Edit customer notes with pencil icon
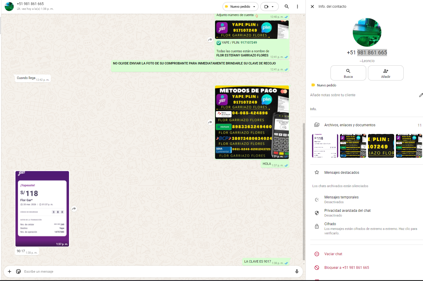The width and height of the screenshot is (423, 281). coord(421,95)
